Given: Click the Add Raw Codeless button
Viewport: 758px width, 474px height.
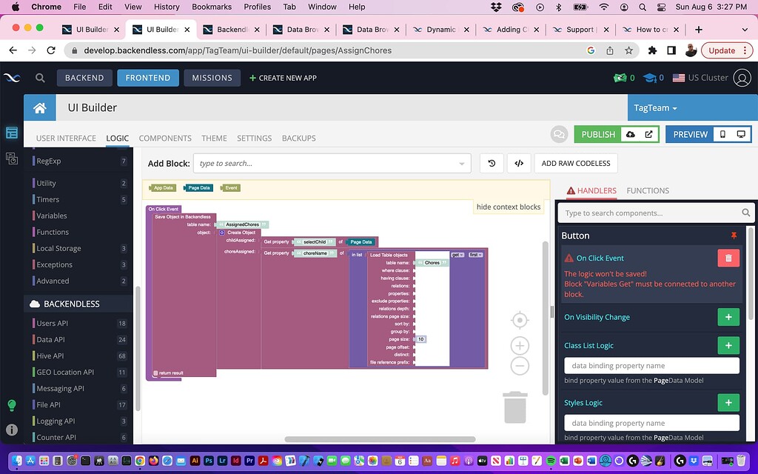Looking at the screenshot, I should click(575, 163).
